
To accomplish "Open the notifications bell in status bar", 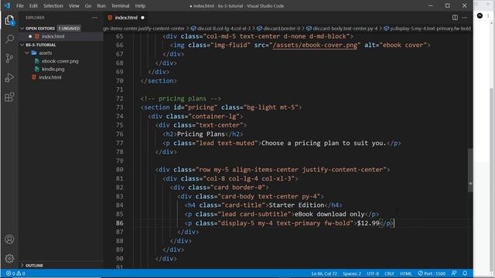I will 465,273.
